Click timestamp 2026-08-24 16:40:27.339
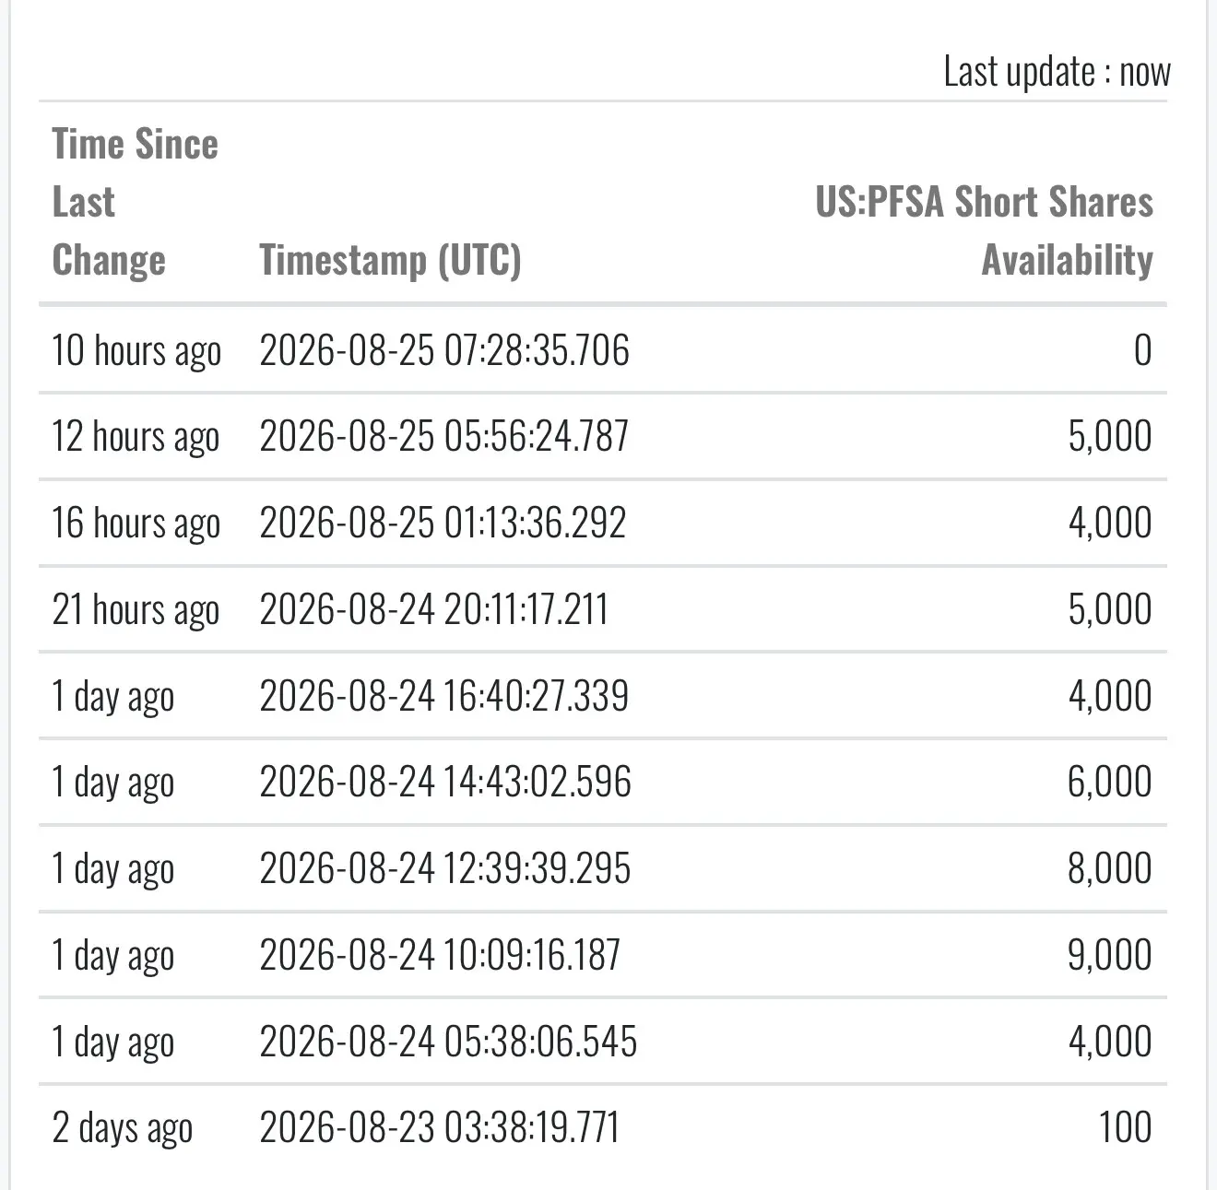This screenshot has width=1217, height=1190. coord(444,696)
